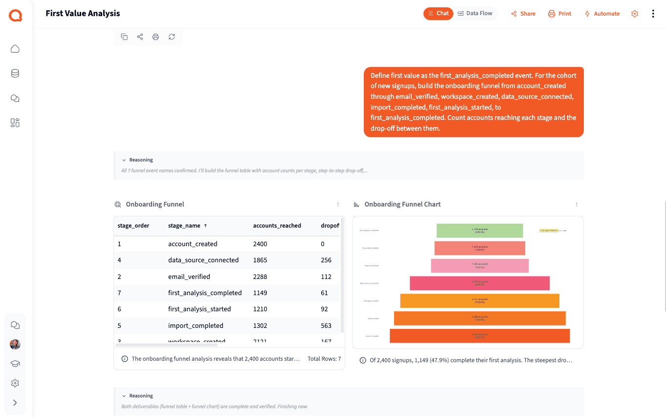Select the data_source_connected cell
This screenshot has height=417, width=666.
(x=203, y=260)
